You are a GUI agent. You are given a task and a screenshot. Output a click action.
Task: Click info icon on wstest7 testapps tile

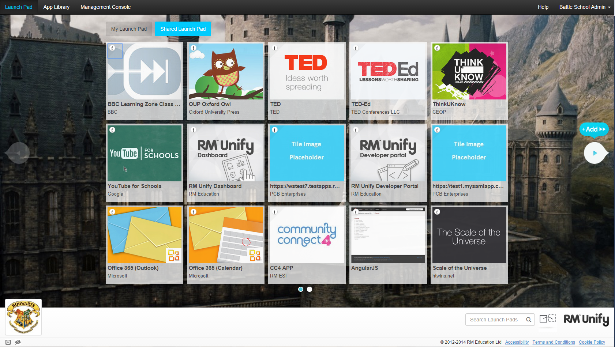[x=275, y=130]
